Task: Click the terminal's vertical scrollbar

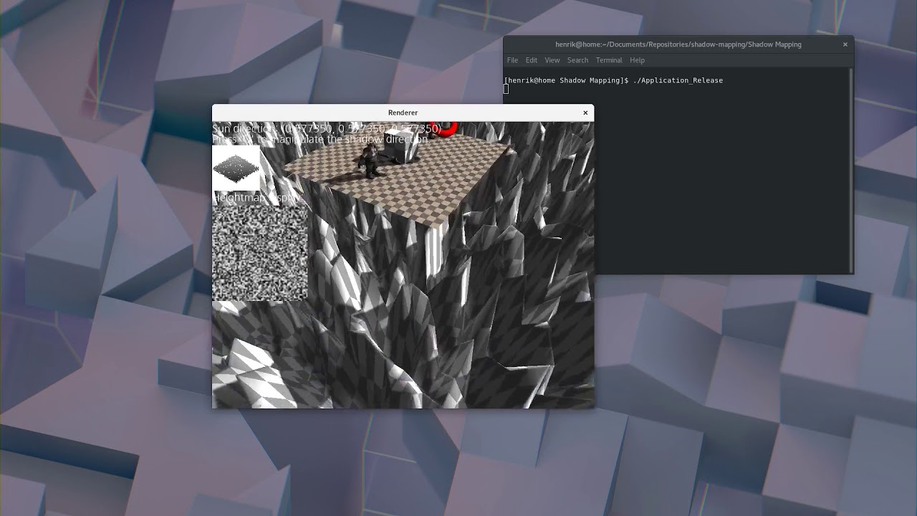Action: 850,170
